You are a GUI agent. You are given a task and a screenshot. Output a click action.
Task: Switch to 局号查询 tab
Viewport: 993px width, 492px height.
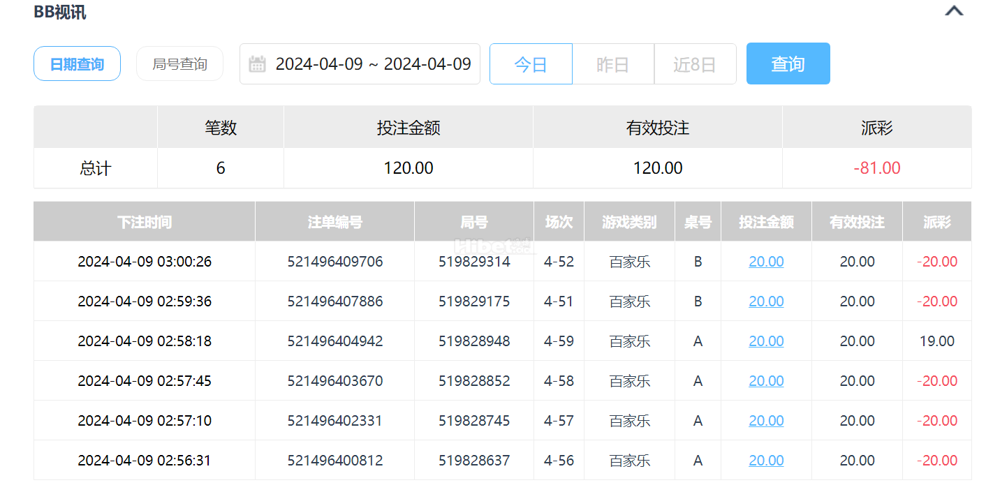180,64
